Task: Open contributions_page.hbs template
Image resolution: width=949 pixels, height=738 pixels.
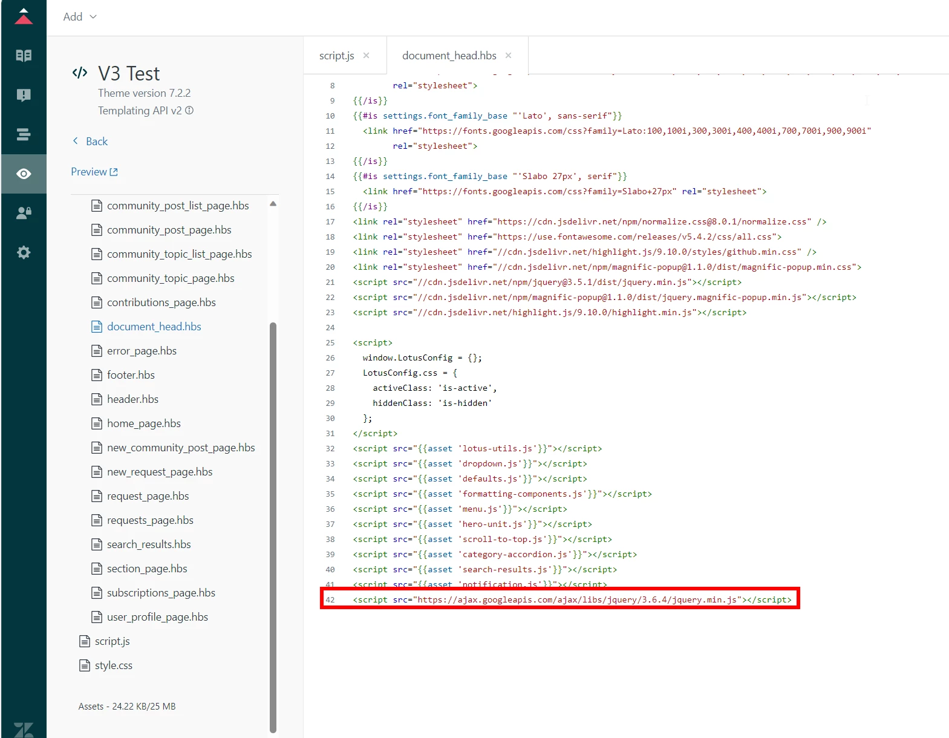Action: click(161, 302)
